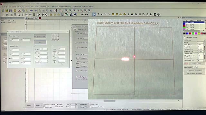Click the Undo arrow icon
Viewport: 206px width, 115px height.
(x=31, y=11)
